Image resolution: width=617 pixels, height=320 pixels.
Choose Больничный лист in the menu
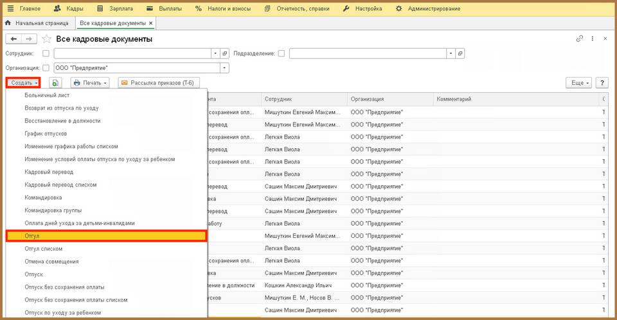pyautogui.click(x=47, y=95)
